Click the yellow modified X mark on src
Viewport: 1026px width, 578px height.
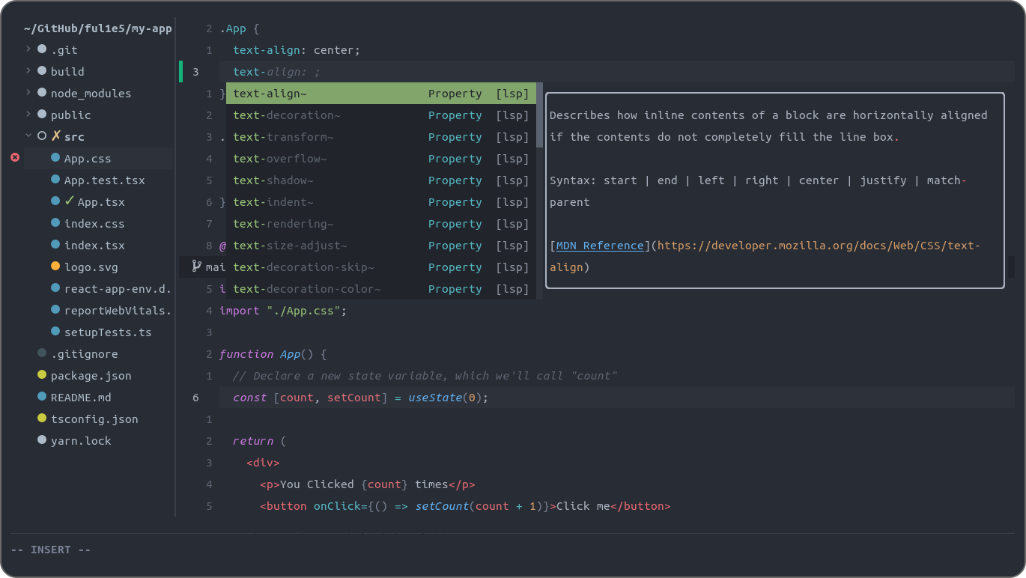55,136
